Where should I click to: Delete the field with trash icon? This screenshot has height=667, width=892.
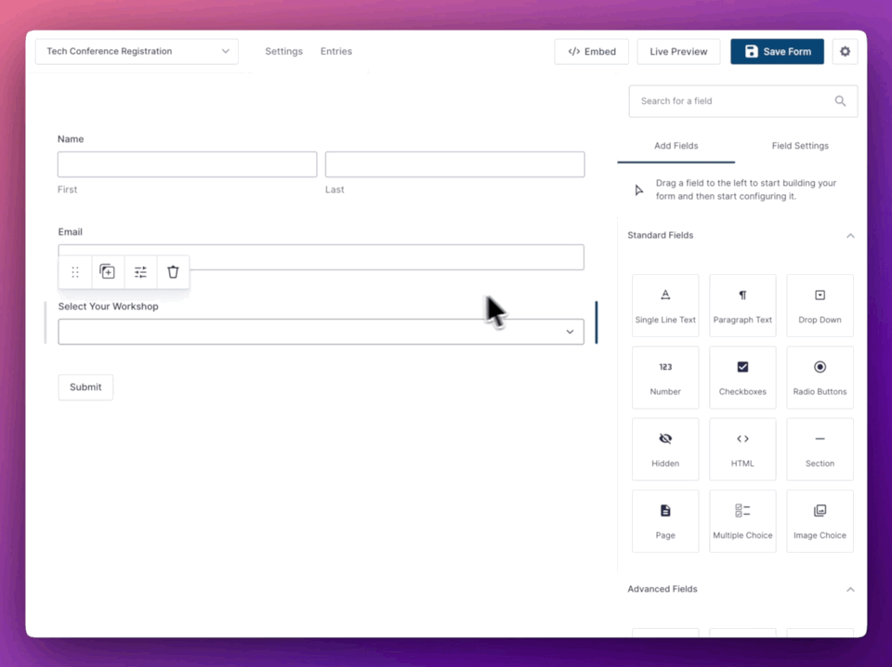(x=173, y=272)
